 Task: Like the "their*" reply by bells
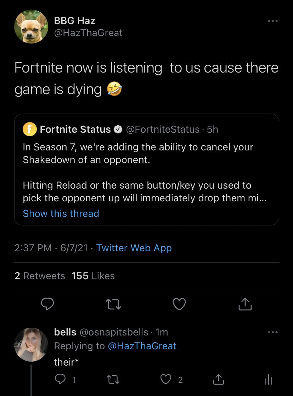pos(166,380)
